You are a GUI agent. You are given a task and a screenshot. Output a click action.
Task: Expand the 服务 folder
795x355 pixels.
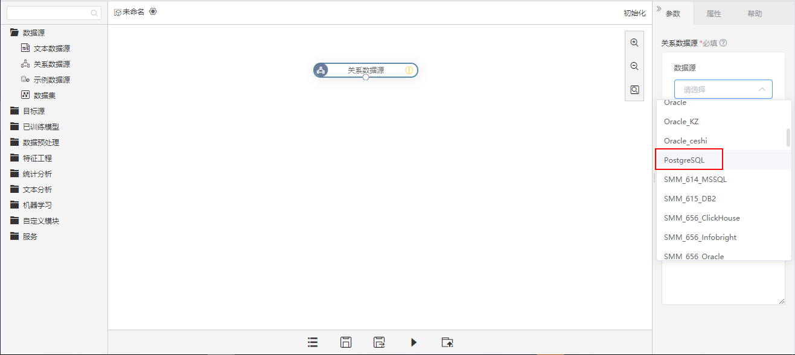point(14,236)
